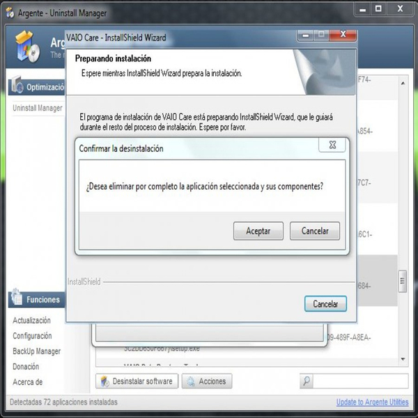Click Aceptar to confirm uninstallation
The height and width of the screenshot is (418, 418).
pos(258,231)
